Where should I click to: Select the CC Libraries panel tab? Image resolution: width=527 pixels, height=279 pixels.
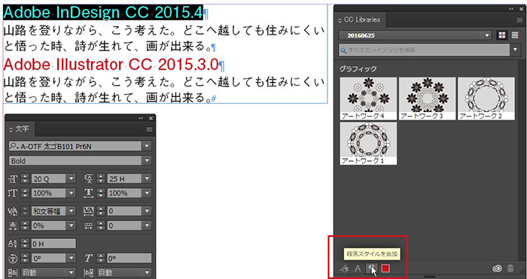(x=359, y=20)
